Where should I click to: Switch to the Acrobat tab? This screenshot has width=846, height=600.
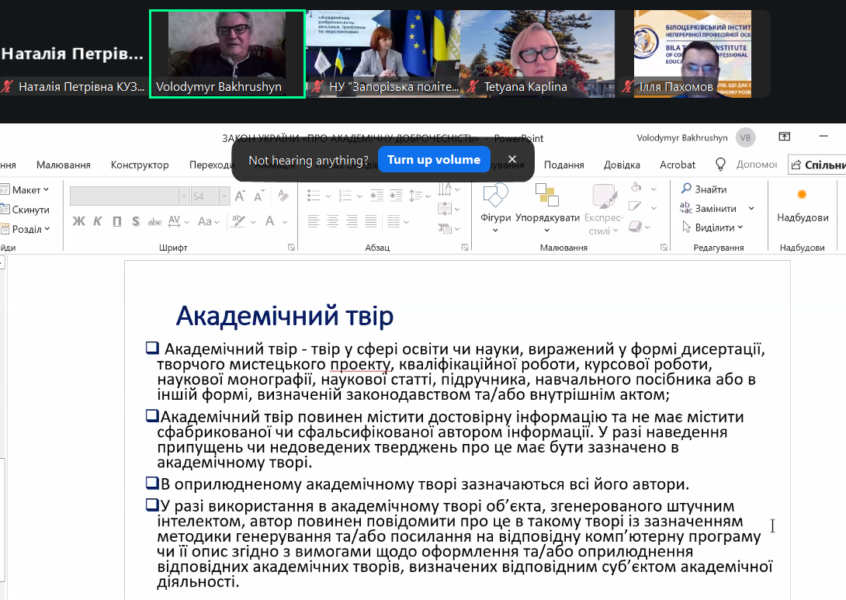pyautogui.click(x=677, y=165)
